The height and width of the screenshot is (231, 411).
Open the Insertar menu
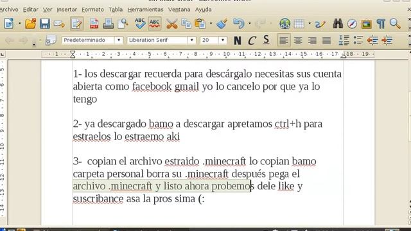[67, 10]
